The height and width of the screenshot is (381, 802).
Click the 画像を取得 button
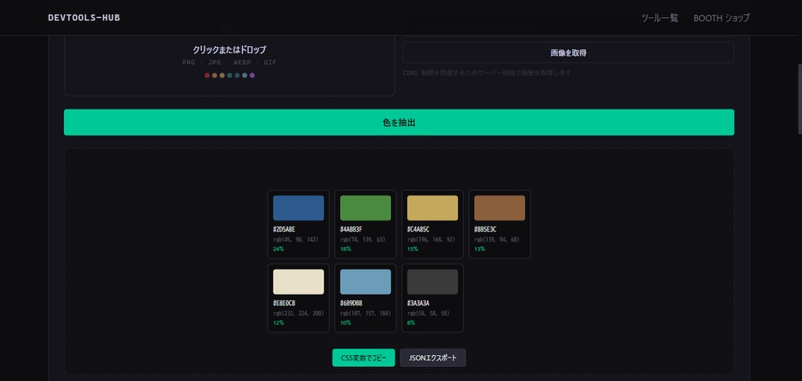click(569, 52)
